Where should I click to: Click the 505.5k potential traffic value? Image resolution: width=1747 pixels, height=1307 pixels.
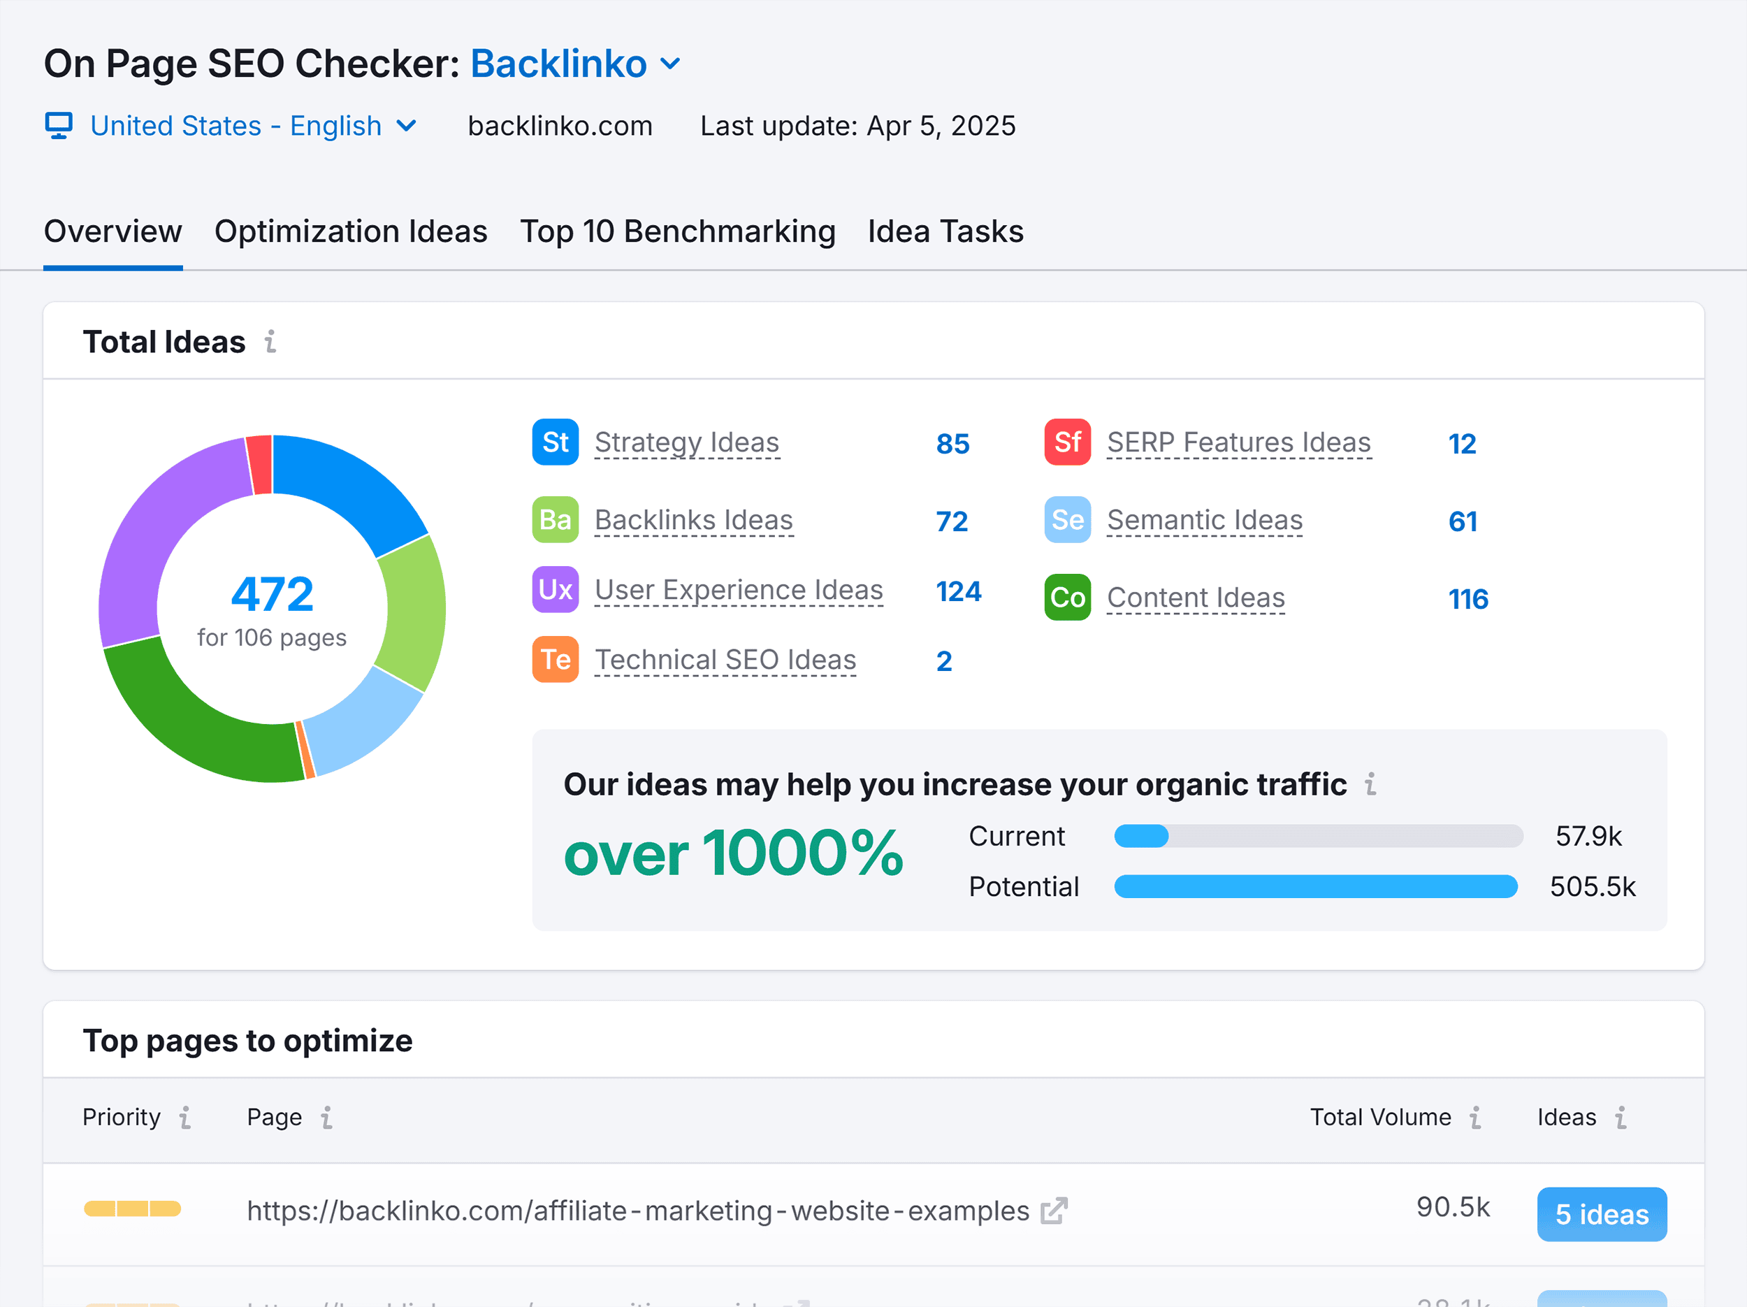[x=1592, y=886]
